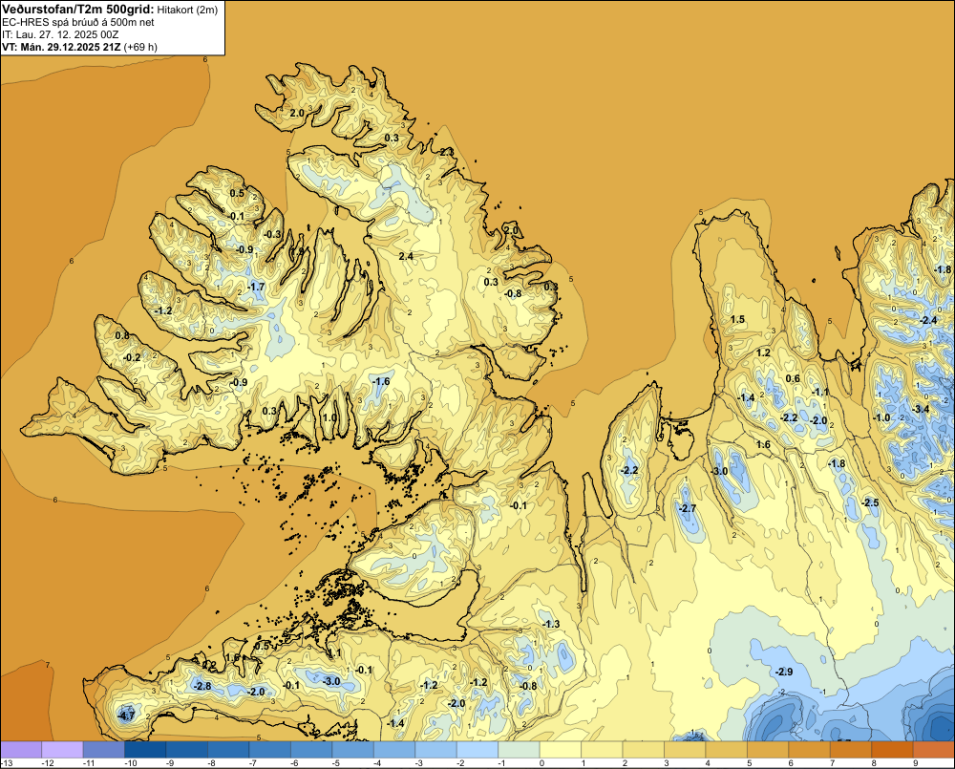
Task: Select legend swatch between -7 and -6
Action: click(x=270, y=749)
